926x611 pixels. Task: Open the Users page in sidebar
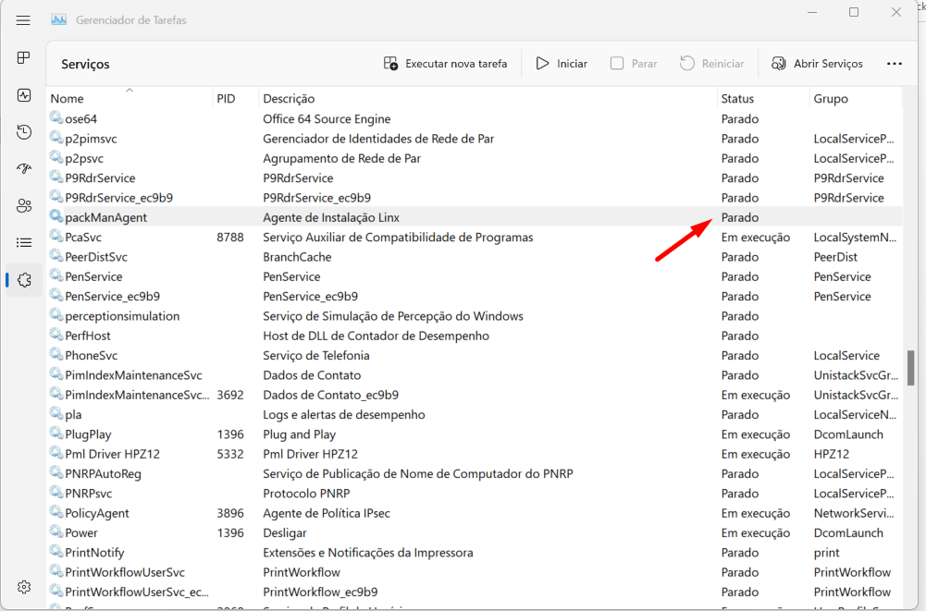24,206
